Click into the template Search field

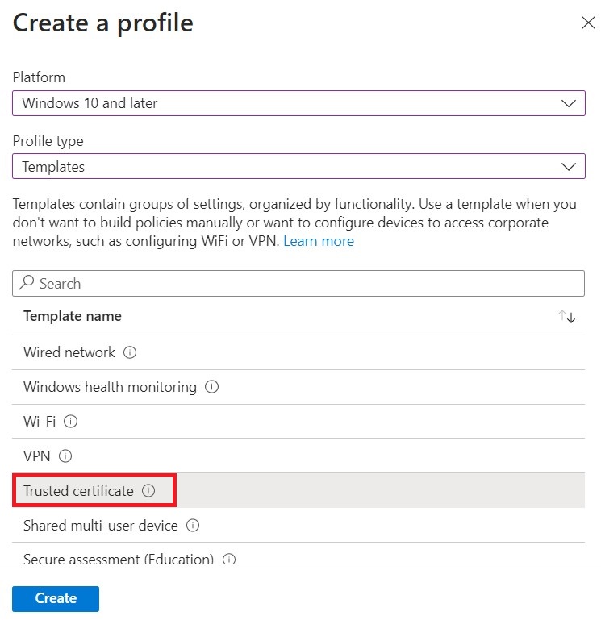coord(298,283)
